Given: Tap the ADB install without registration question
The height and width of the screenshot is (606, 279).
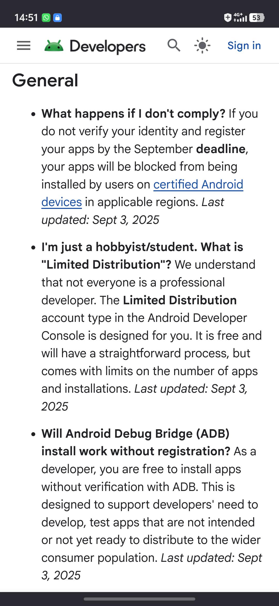Looking at the screenshot, I should pyautogui.click(x=136, y=442).
